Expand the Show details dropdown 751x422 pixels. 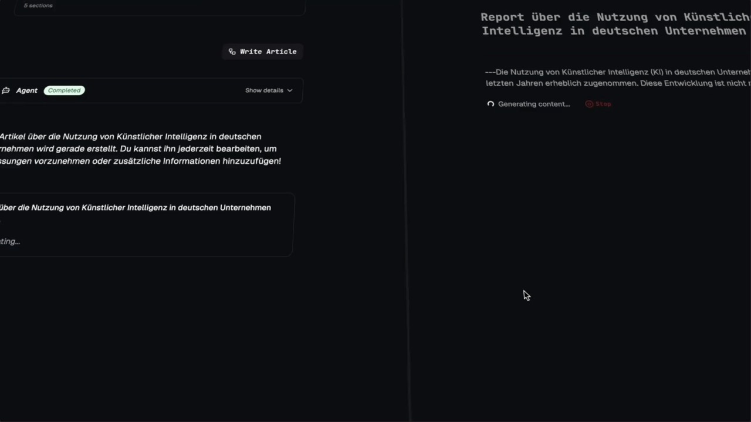(269, 90)
